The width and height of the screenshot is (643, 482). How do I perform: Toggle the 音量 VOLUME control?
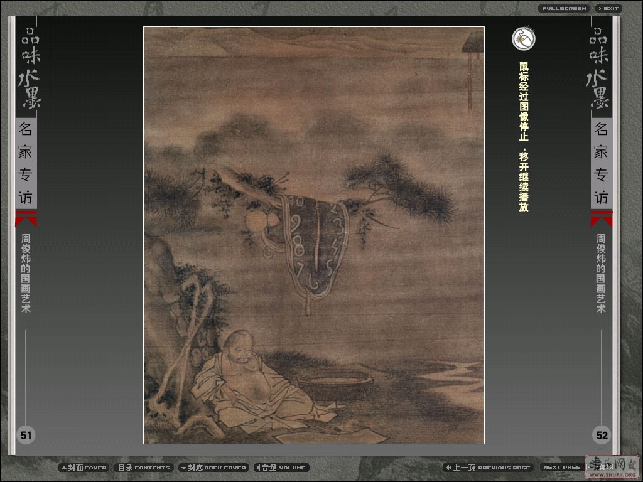[282, 468]
